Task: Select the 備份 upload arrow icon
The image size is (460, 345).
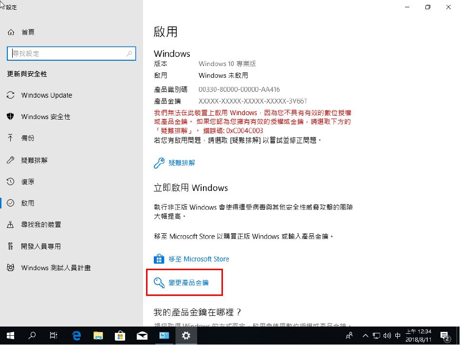Action: click(x=11, y=138)
